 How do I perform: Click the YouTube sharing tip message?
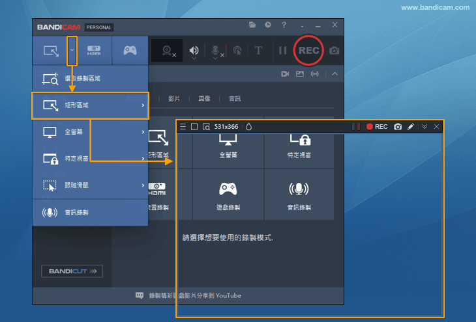tap(195, 295)
